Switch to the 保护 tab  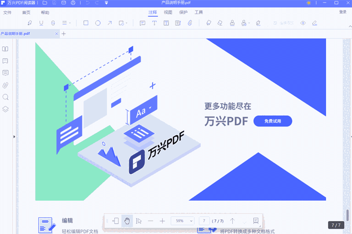coord(183,12)
